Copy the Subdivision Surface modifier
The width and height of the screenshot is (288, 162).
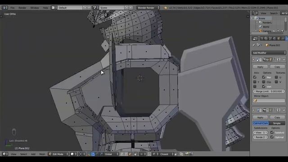pyautogui.click(x=277, y=117)
